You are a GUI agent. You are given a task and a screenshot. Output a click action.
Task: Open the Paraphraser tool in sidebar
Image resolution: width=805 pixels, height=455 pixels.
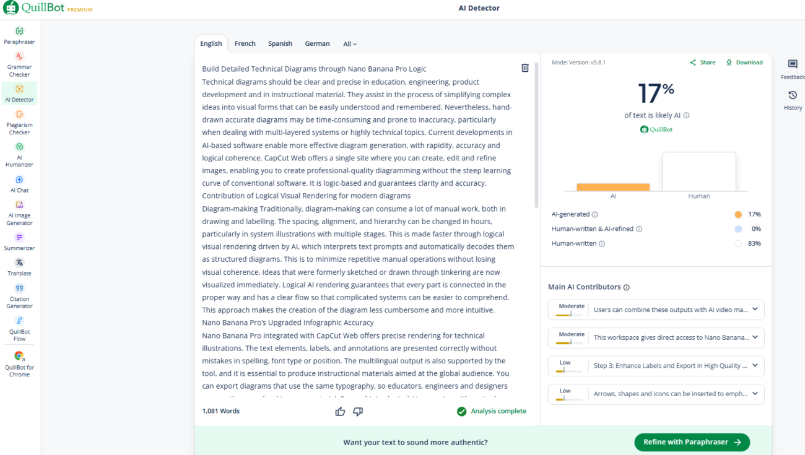point(19,35)
